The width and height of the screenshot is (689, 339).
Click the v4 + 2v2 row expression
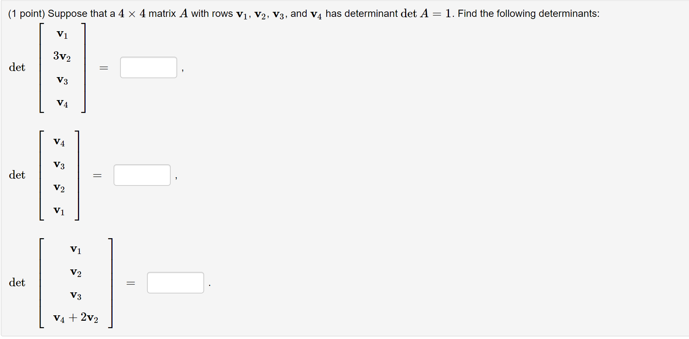tap(76, 318)
